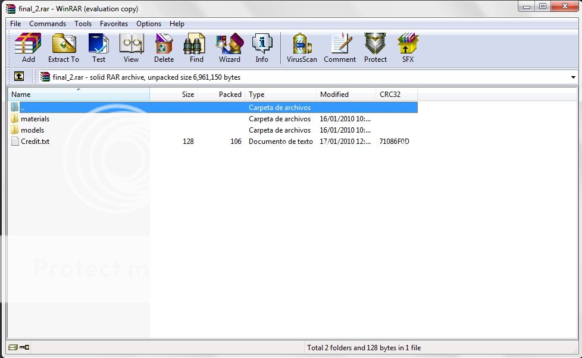Open the Commands menu
The width and height of the screenshot is (582, 358).
click(48, 24)
